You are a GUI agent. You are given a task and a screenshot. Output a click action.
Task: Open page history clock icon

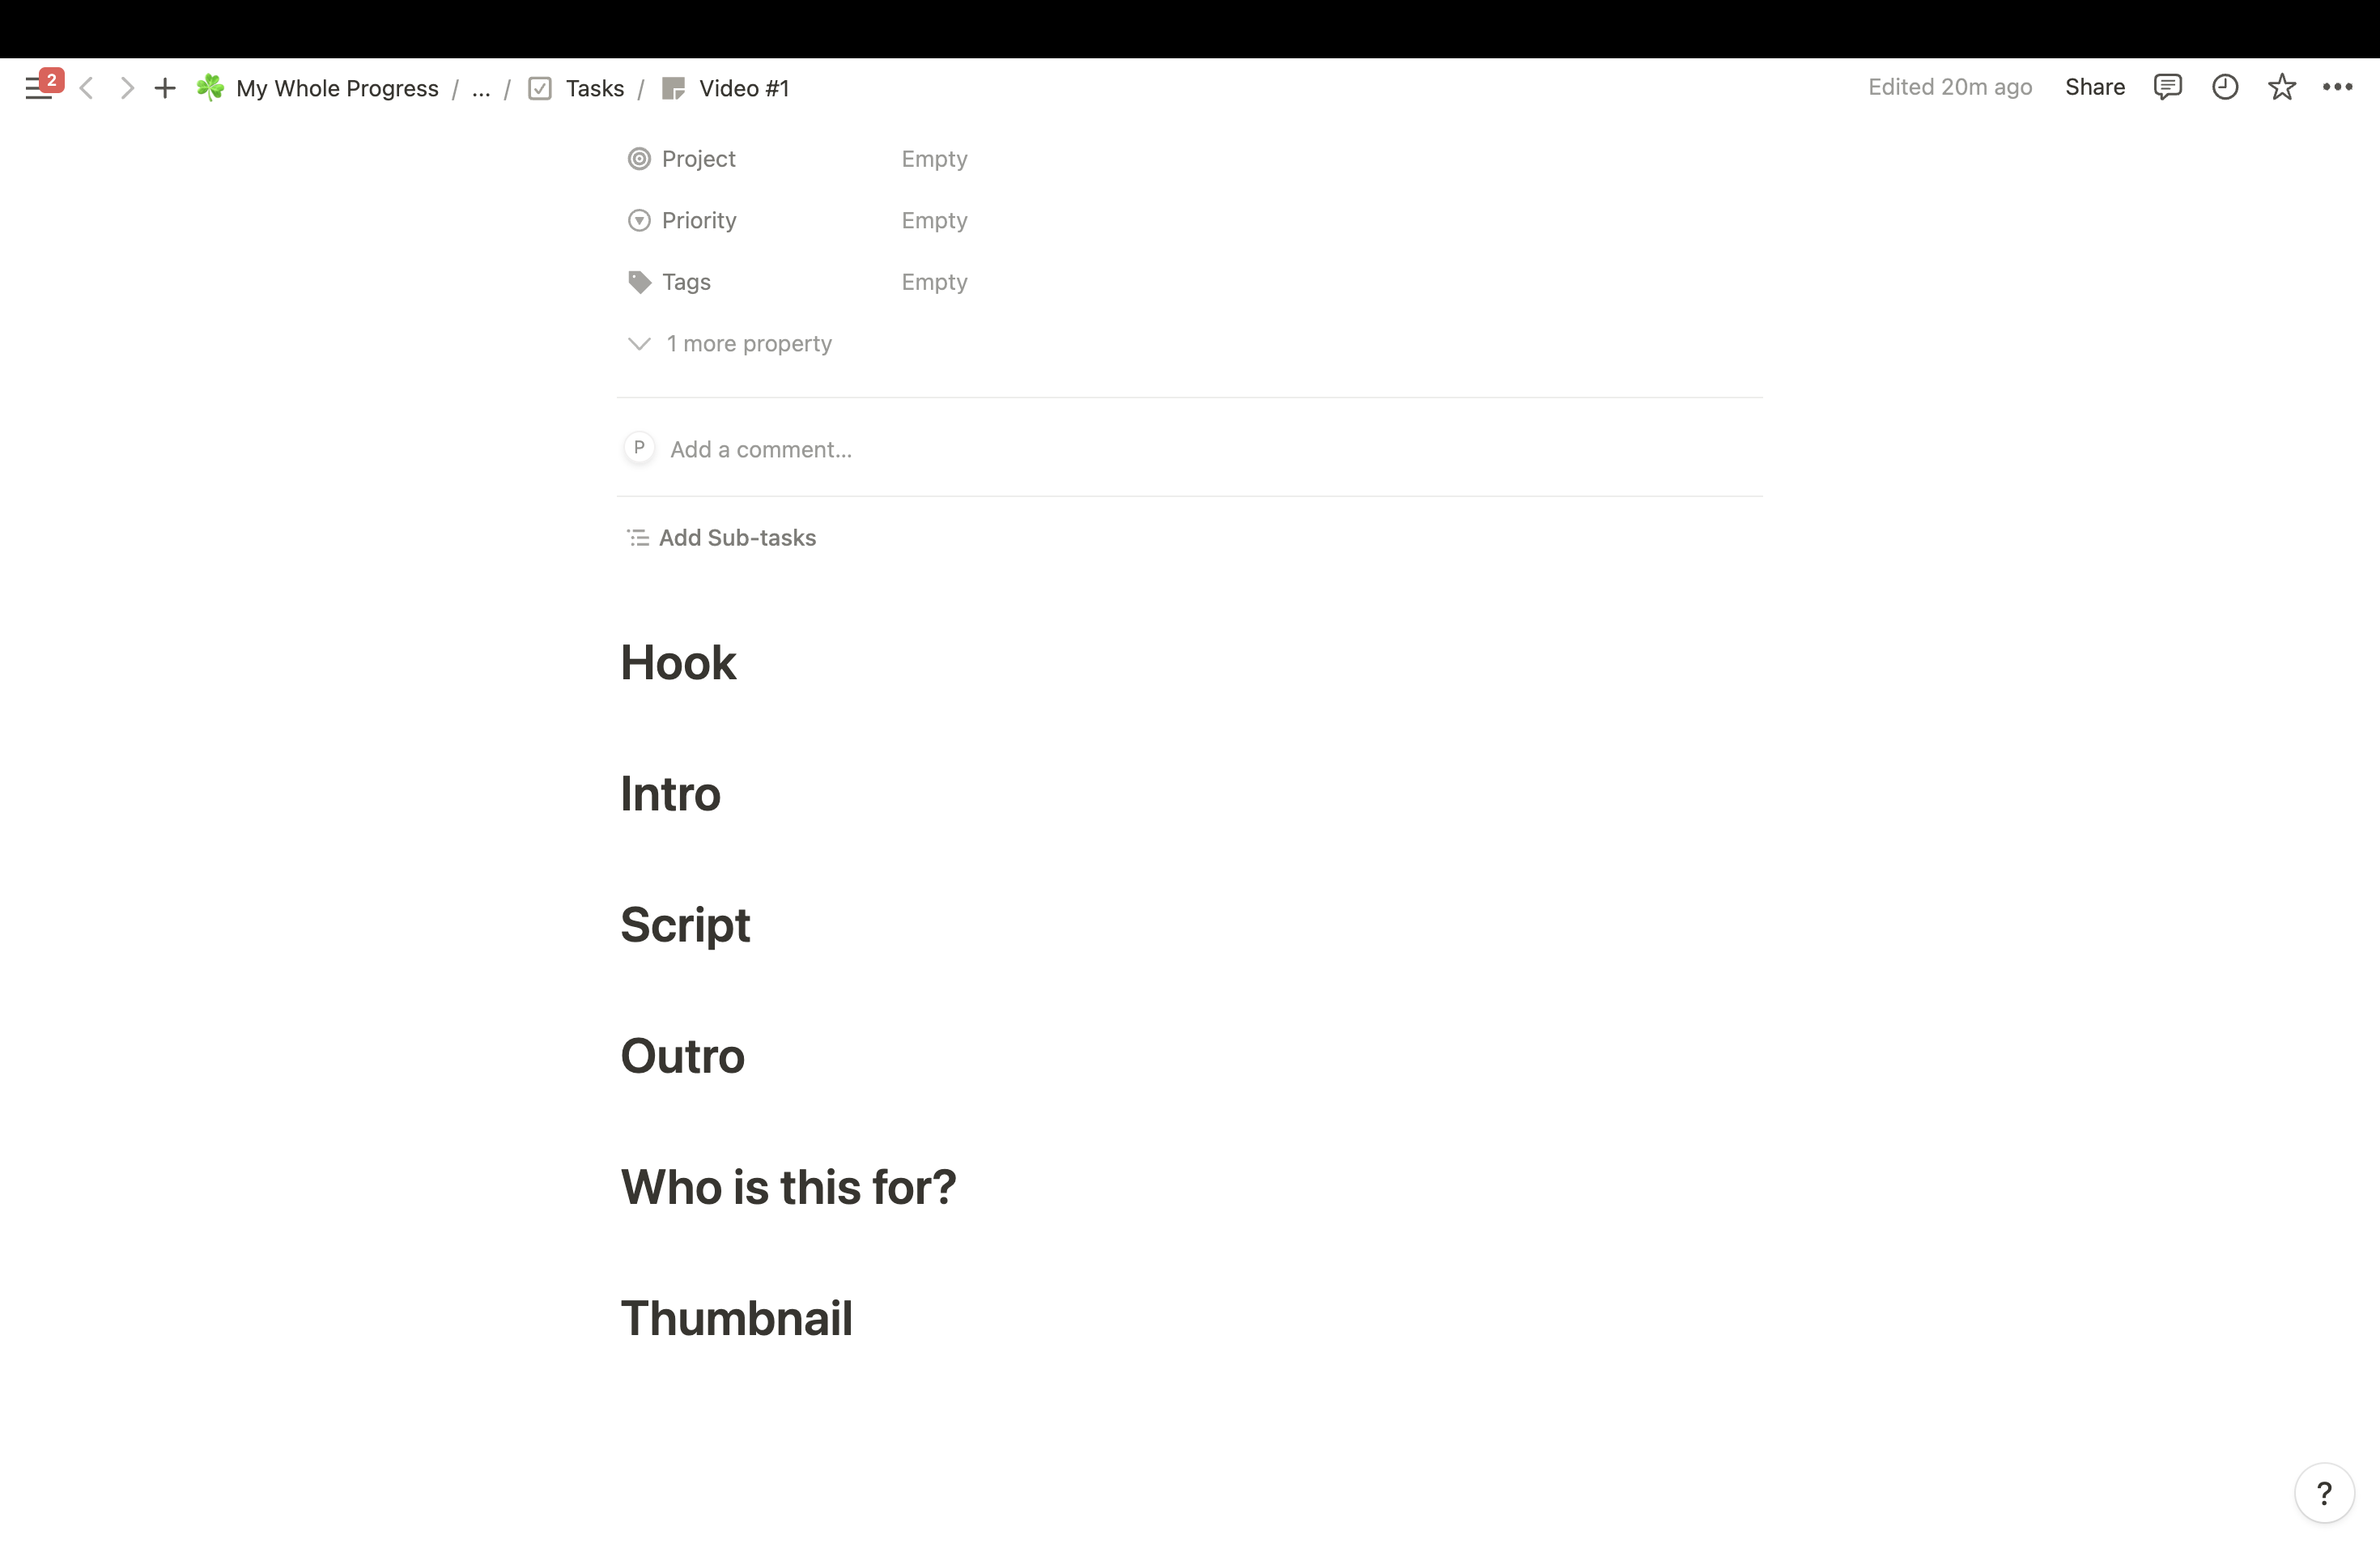(2224, 87)
